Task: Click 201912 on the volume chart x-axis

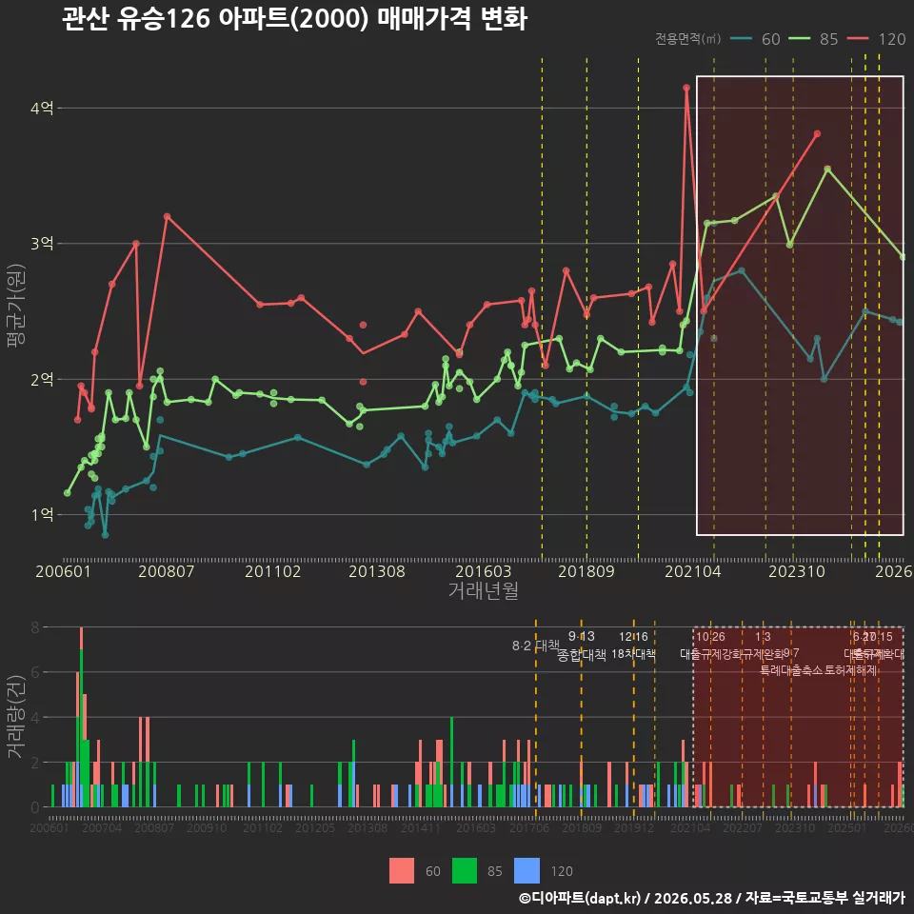Action: click(x=634, y=827)
